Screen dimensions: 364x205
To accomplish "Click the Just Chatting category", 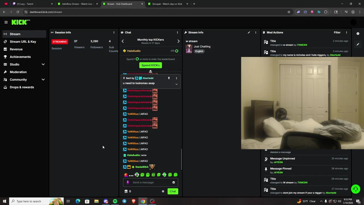I will [x=202, y=46].
